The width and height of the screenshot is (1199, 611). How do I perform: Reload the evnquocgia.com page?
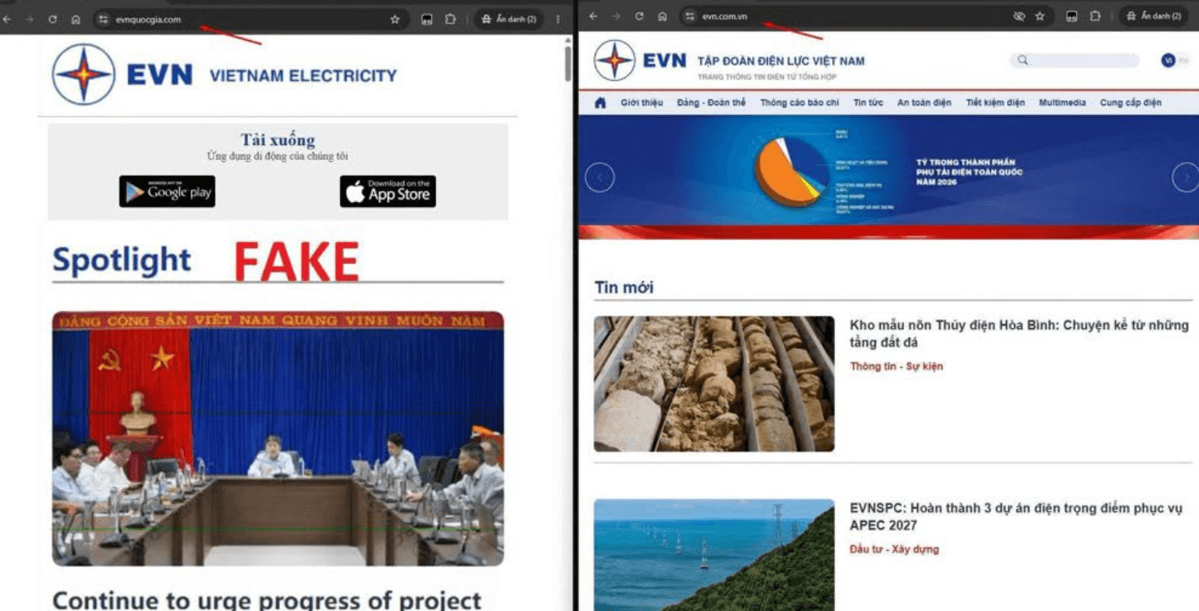(x=53, y=19)
